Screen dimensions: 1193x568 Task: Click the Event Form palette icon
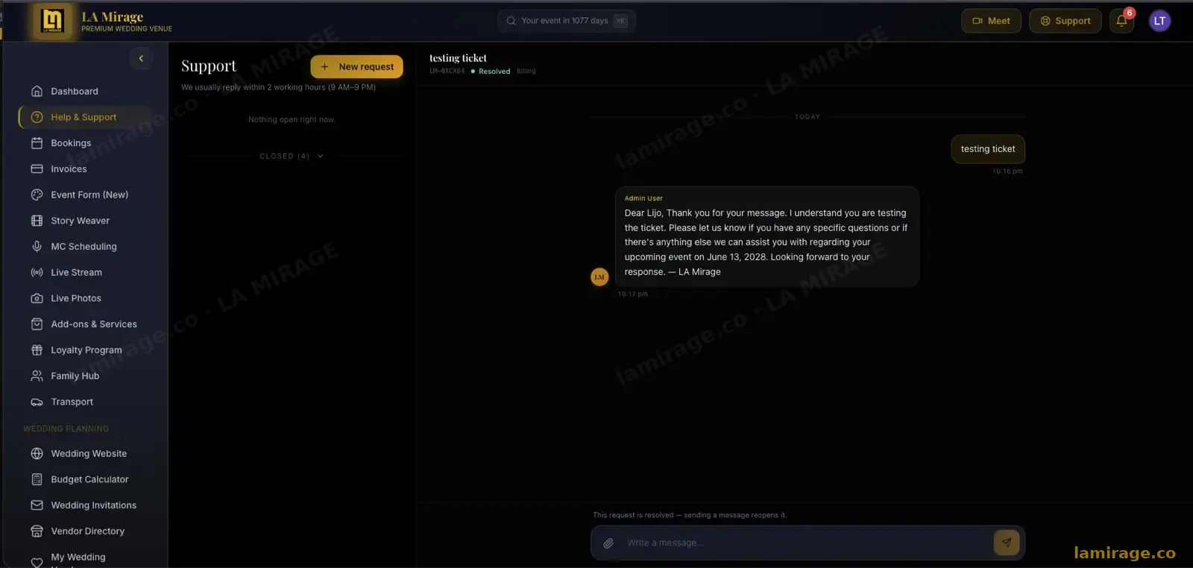(x=37, y=195)
